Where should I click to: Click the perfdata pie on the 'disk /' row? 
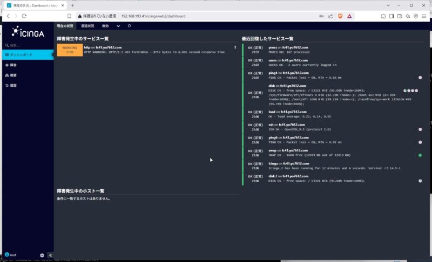[420, 181]
